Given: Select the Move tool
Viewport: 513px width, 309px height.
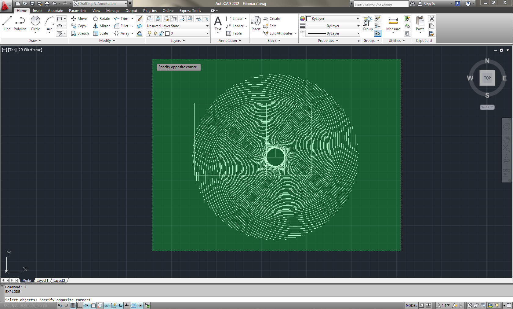Looking at the screenshot, I should pyautogui.click(x=79, y=19).
